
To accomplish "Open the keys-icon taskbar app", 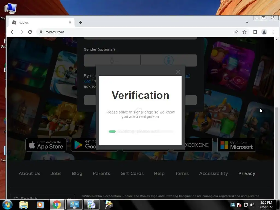I will [x=108, y=205].
